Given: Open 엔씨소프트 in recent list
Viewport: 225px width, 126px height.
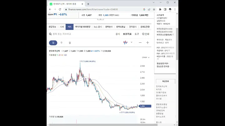Looking at the screenshot, I should [x=161, y=117].
